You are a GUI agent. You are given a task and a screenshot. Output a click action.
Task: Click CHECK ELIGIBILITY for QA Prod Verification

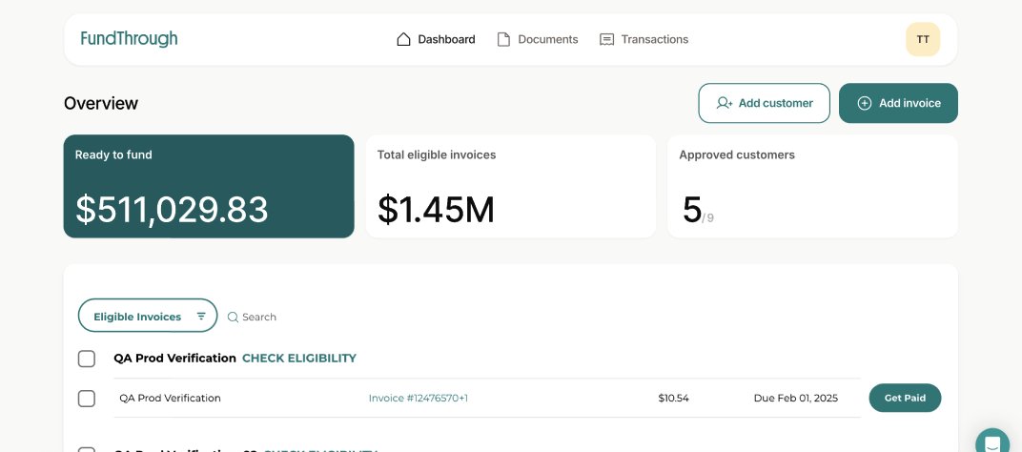coord(299,359)
